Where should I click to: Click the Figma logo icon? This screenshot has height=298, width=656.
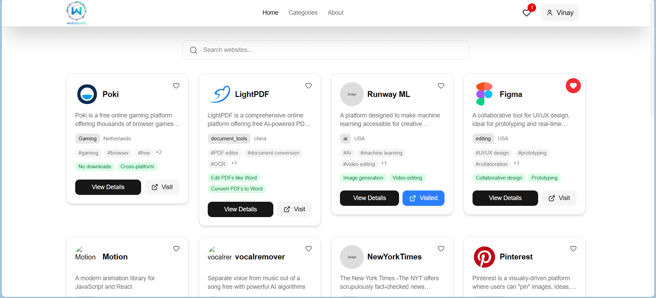click(x=484, y=94)
